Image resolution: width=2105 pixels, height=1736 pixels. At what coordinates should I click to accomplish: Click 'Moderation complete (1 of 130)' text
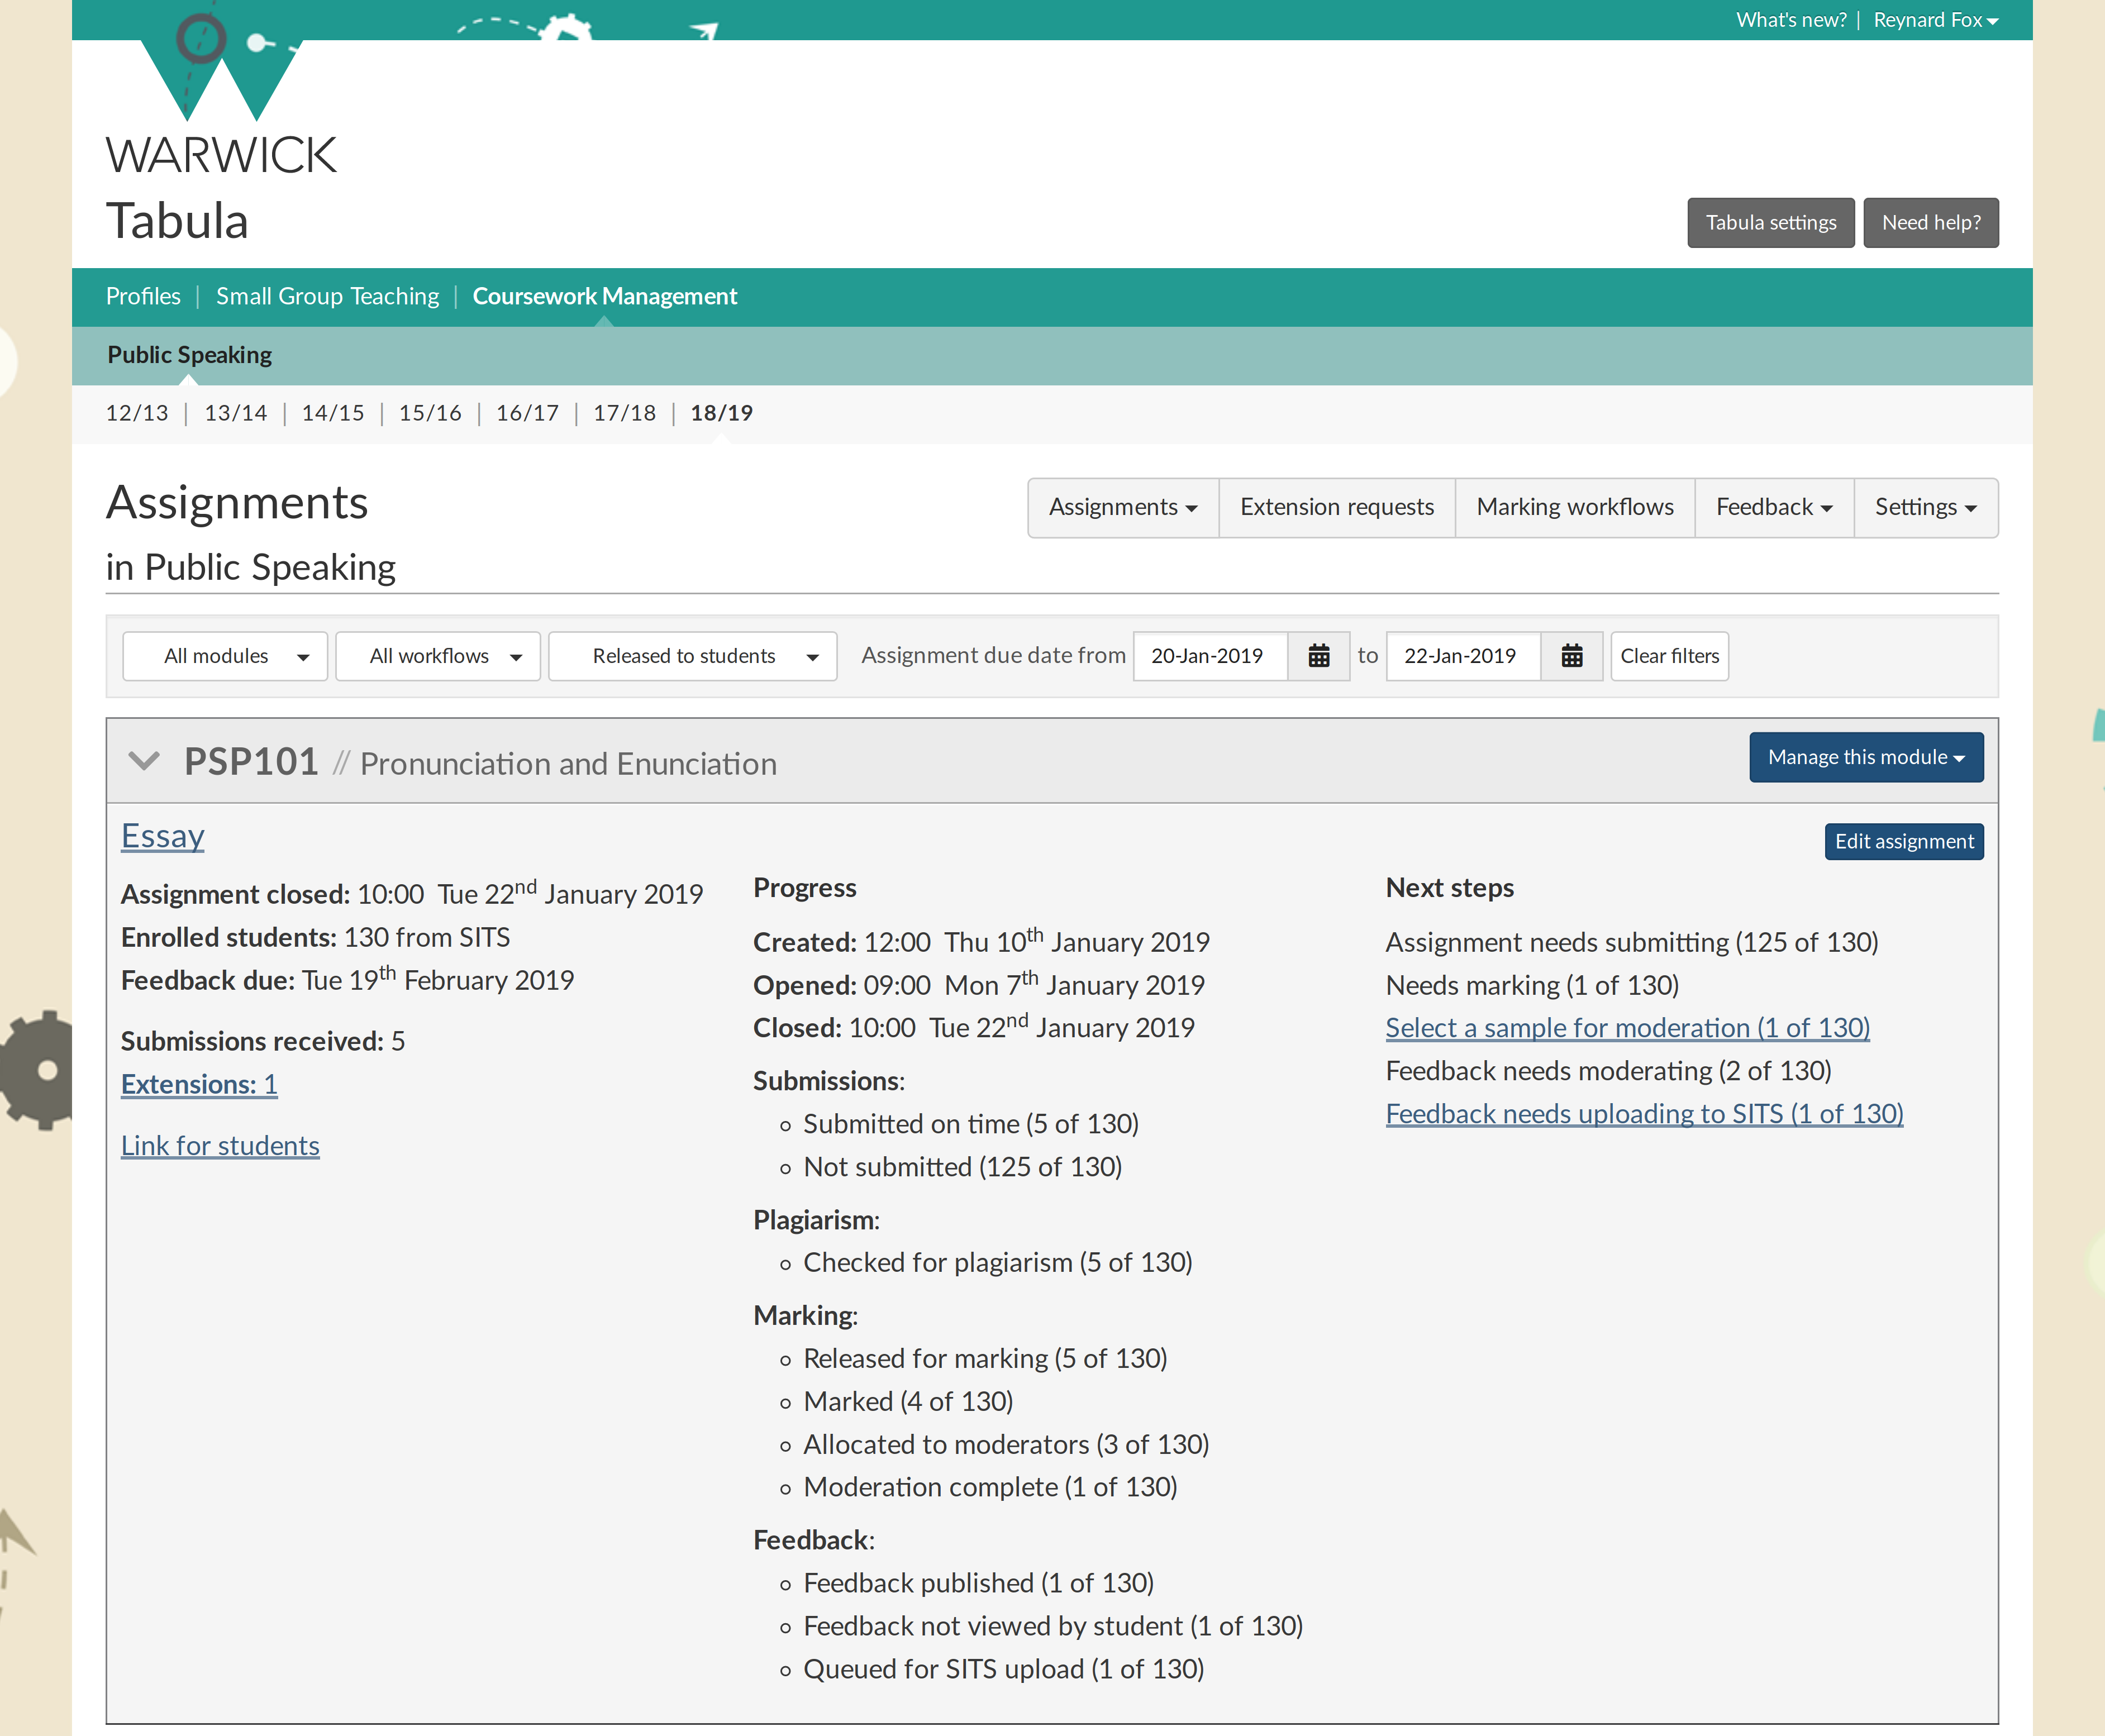pos(991,1487)
